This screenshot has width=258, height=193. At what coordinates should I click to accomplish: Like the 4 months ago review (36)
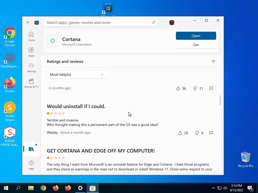[181, 89]
